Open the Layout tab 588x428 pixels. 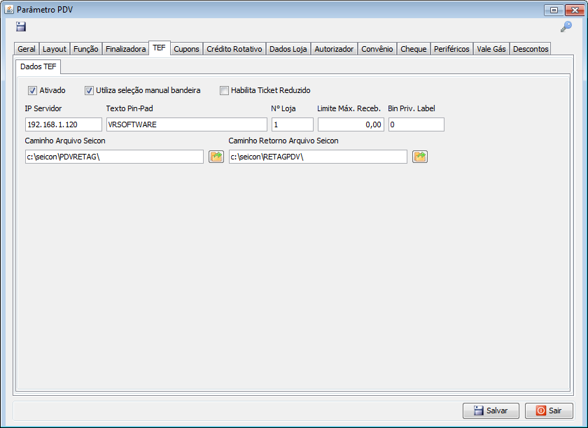[x=55, y=49]
